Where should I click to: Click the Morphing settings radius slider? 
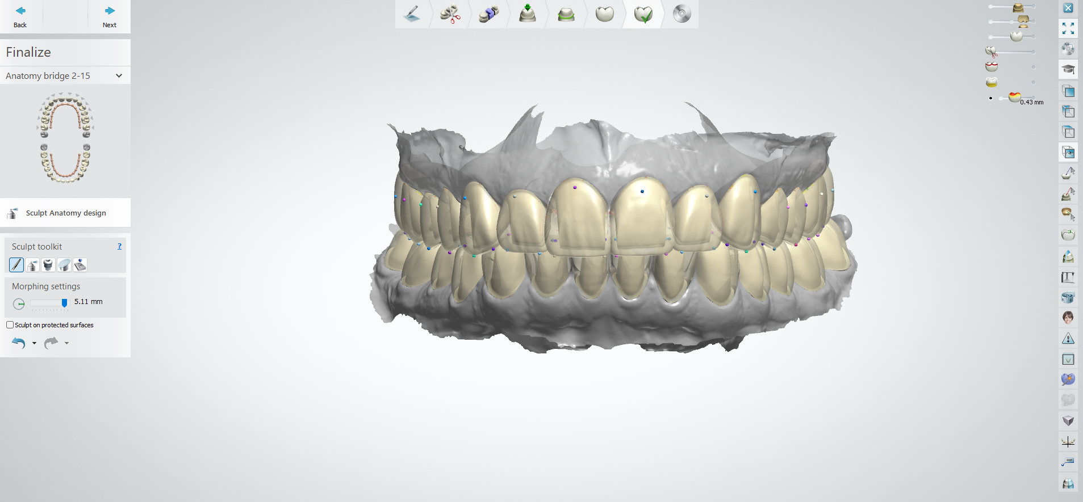click(49, 303)
